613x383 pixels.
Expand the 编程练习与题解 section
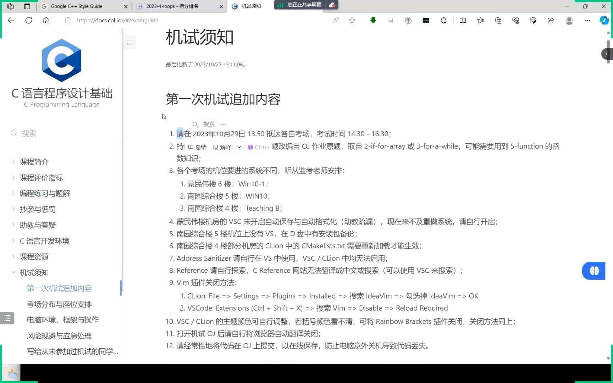(x=13, y=193)
